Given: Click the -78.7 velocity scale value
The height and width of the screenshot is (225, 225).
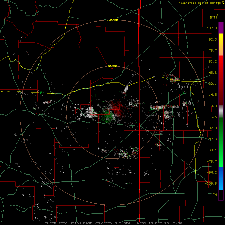Looking at the screenshot, I should [x=212, y=161].
